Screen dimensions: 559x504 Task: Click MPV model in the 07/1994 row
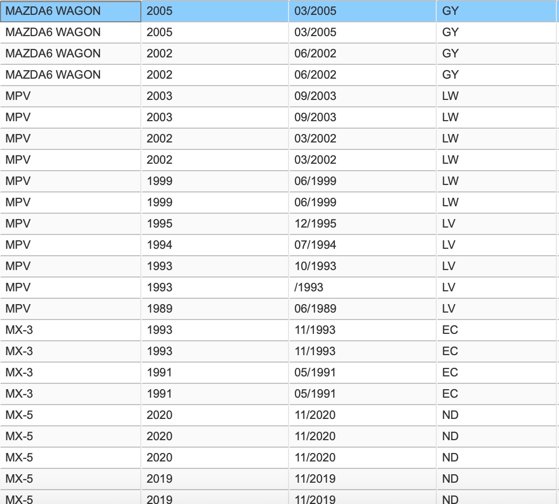pyautogui.click(x=71, y=245)
